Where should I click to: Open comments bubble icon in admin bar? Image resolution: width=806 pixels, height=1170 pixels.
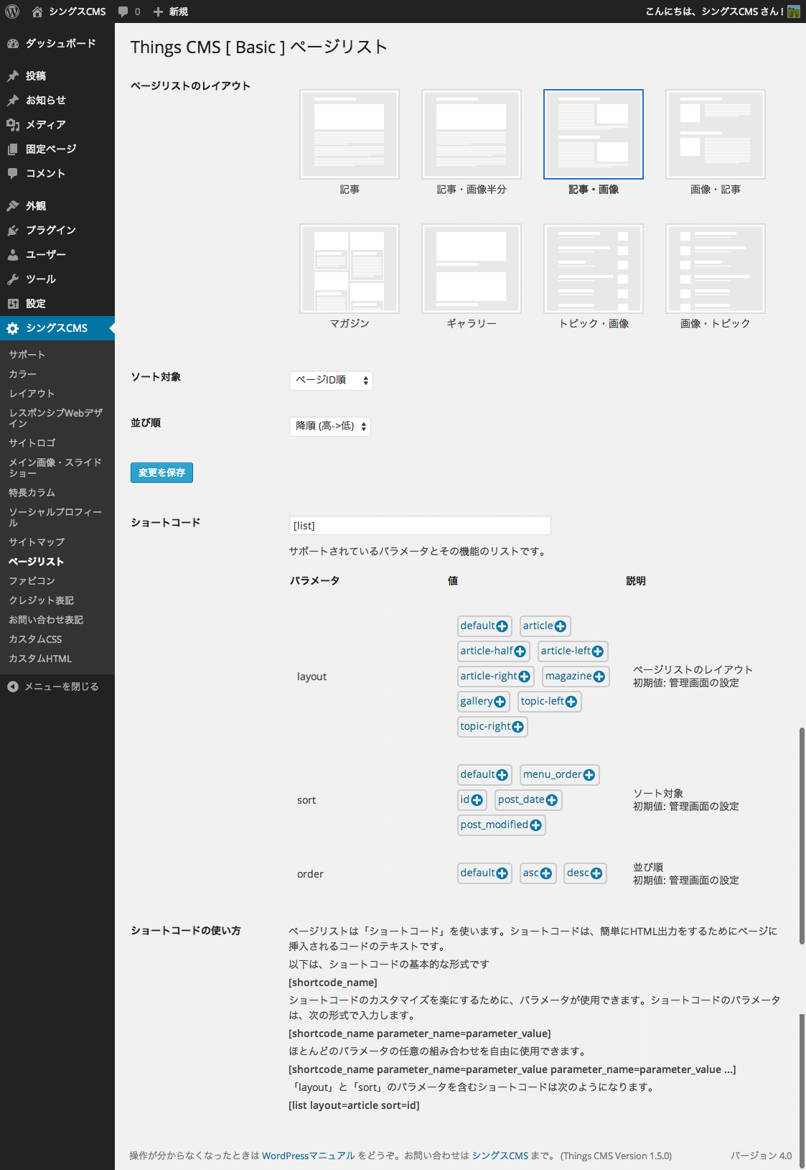pos(123,11)
